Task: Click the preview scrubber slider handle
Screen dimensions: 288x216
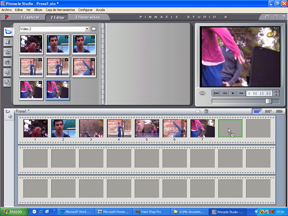Action: [269, 101]
